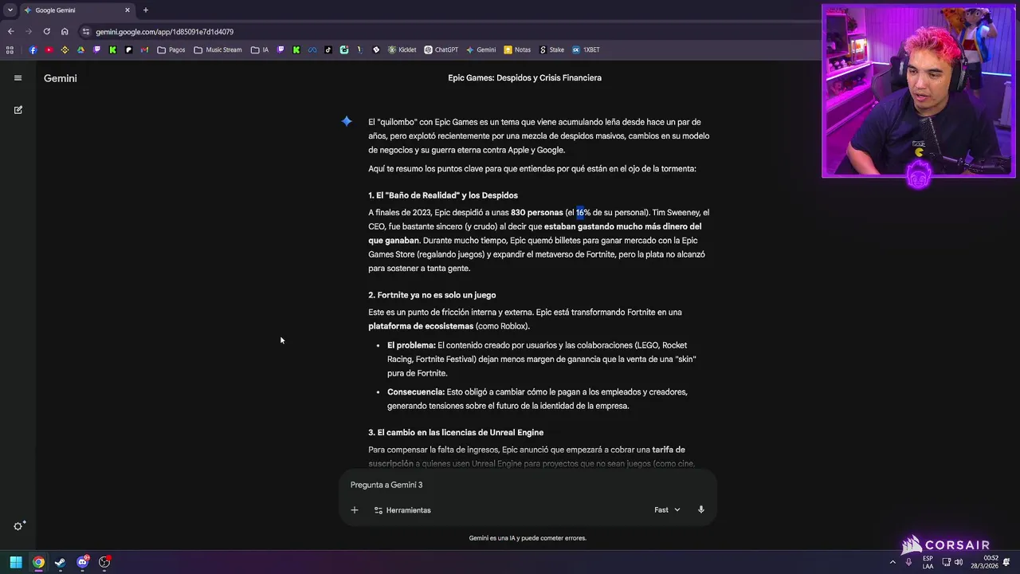The height and width of the screenshot is (574, 1020).
Task: Open the network status tray icon
Action: pyautogui.click(x=946, y=562)
